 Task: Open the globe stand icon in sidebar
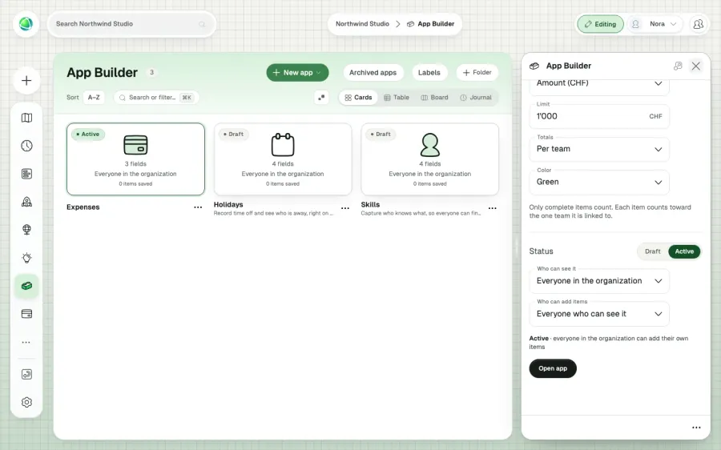pos(26,230)
